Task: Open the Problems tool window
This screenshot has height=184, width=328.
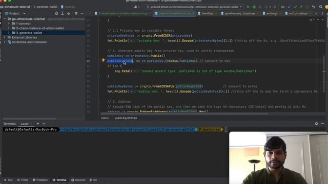Action: (40, 180)
